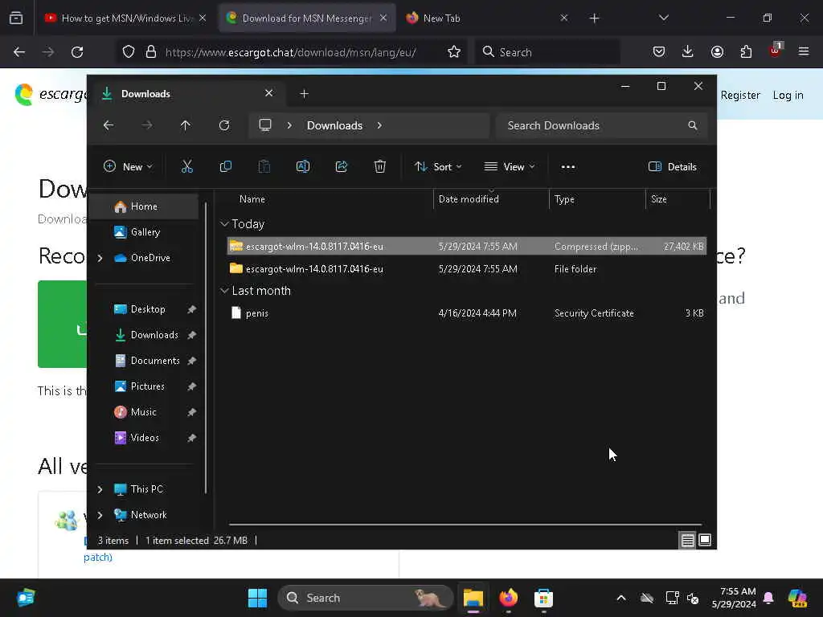Screen dimensions: 823x617
Task: Open Documents in navigation pane
Action: pyautogui.click(x=155, y=361)
